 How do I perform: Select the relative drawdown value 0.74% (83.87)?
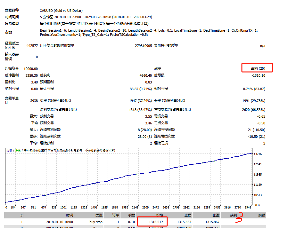(x=254, y=89)
